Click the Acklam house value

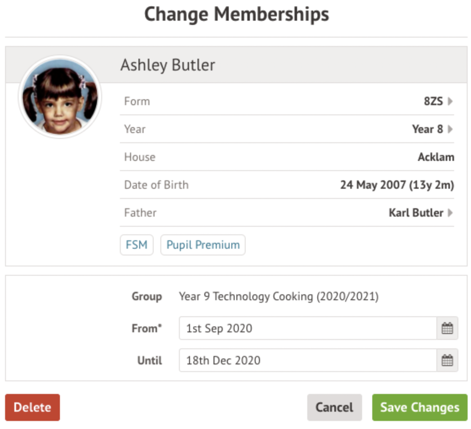436,157
